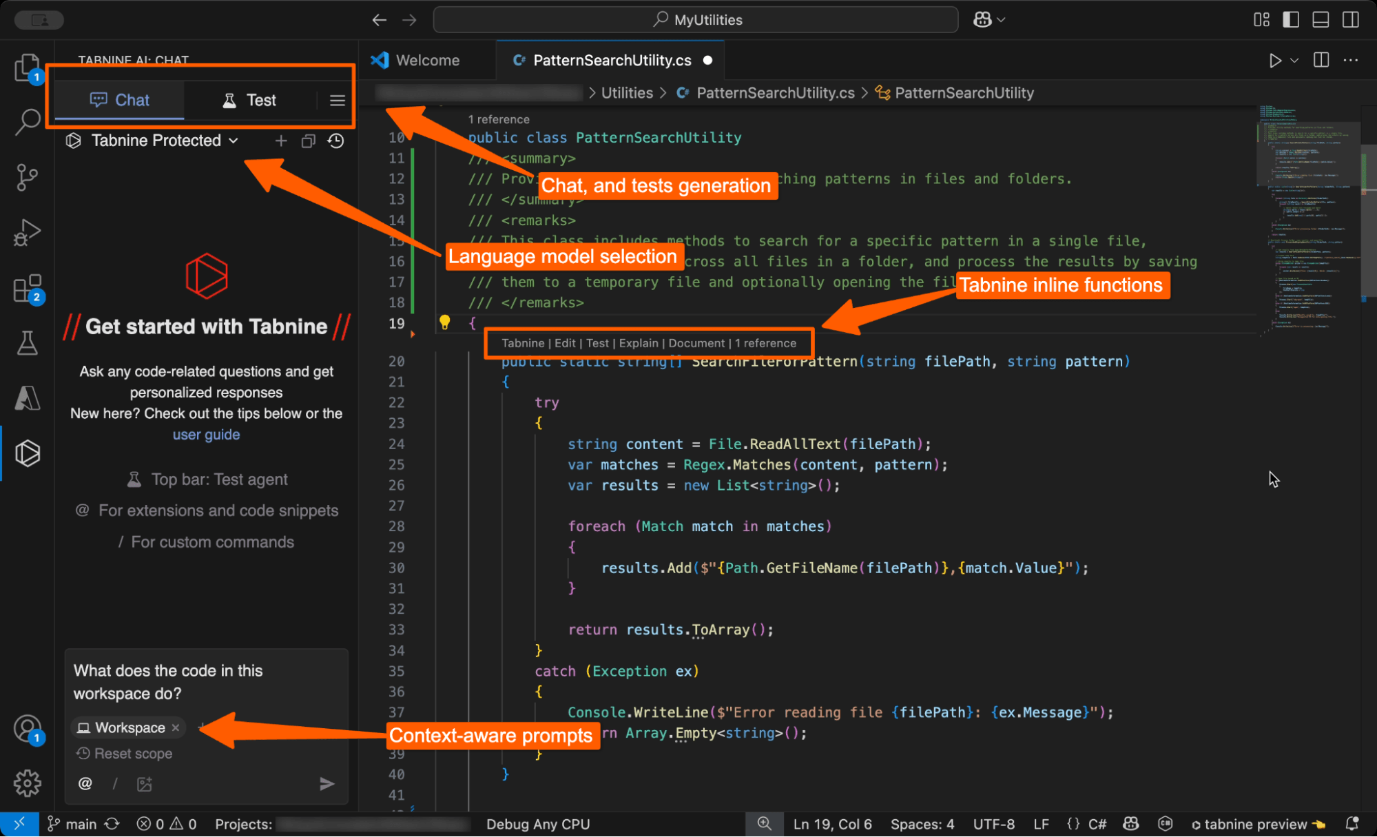Expand the Tabnine Protected model dropdown
Viewport: 1377px width, 837px height.
pos(233,141)
